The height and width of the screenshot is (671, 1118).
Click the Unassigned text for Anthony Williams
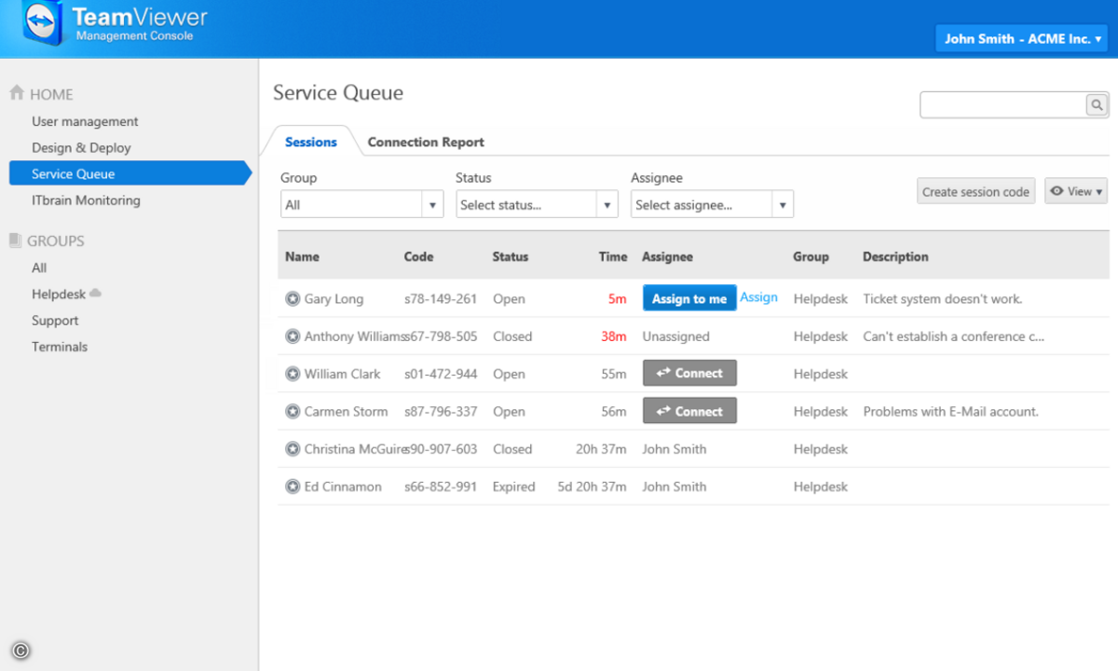[x=675, y=336]
